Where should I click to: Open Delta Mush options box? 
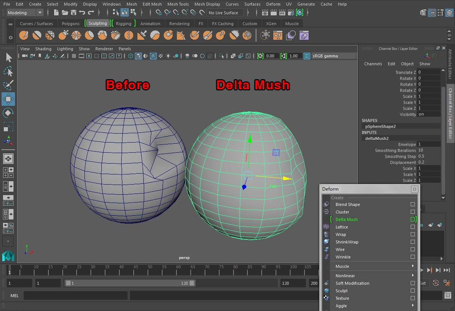tap(413, 219)
